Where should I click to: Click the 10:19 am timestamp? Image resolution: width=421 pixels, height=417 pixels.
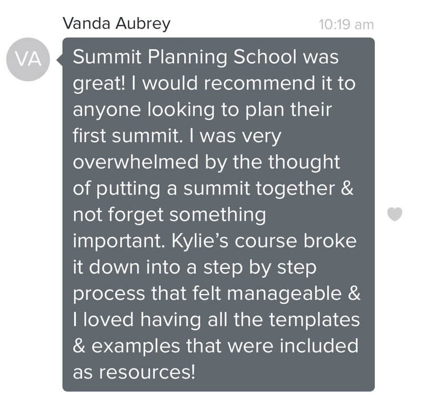coord(346,25)
